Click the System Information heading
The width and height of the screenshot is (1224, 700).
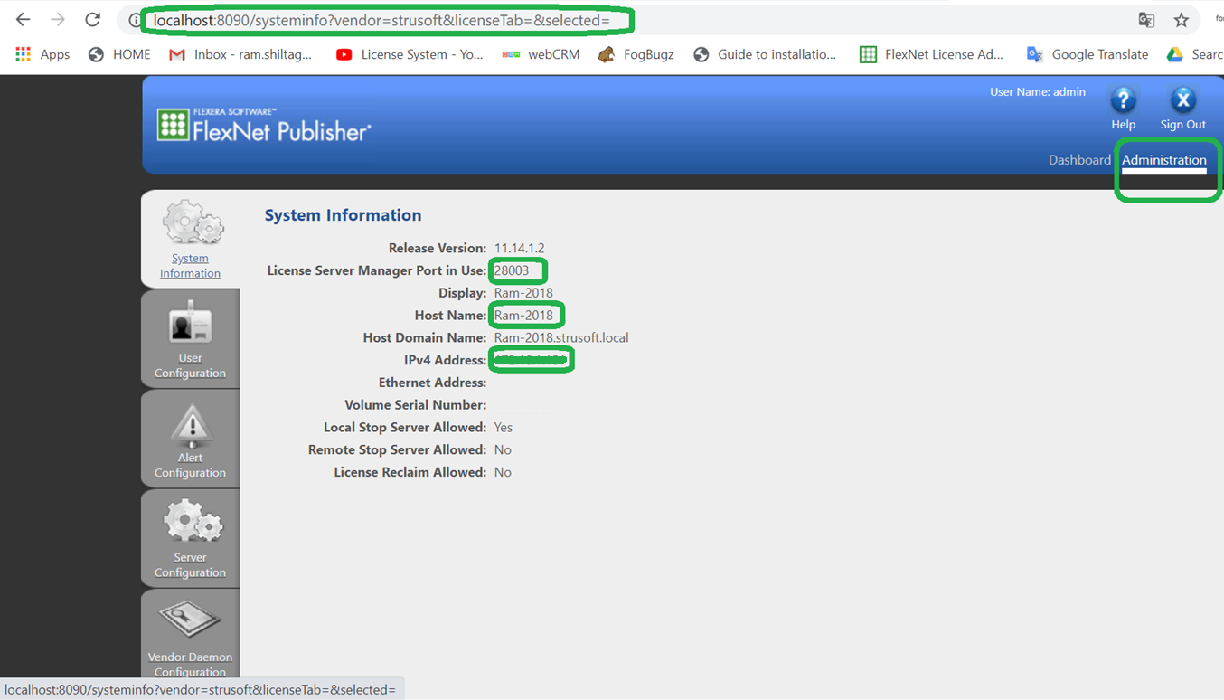point(343,215)
